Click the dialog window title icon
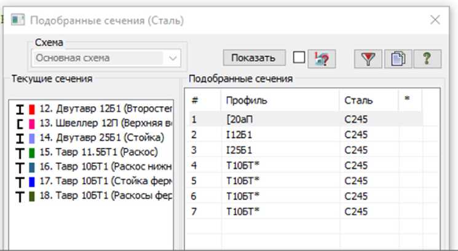 point(18,20)
